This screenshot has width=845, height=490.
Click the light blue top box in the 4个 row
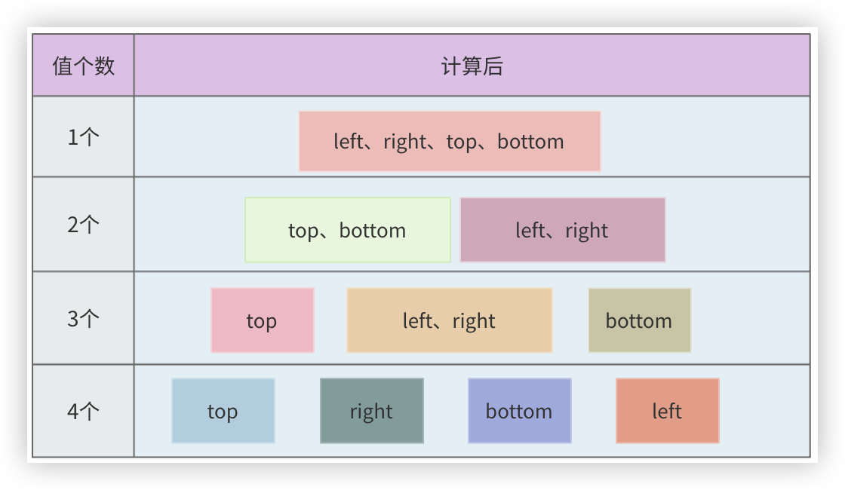(x=223, y=411)
